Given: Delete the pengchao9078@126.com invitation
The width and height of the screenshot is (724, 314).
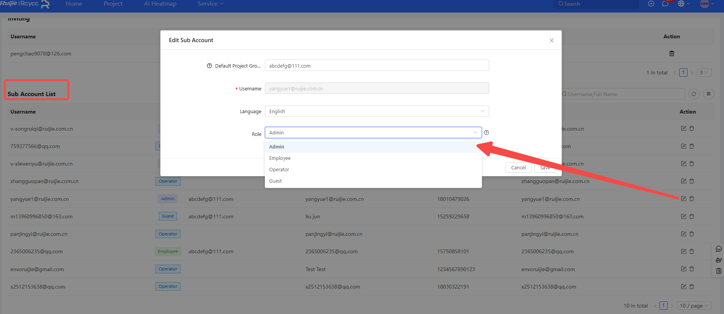Looking at the screenshot, I should (672, 54).
